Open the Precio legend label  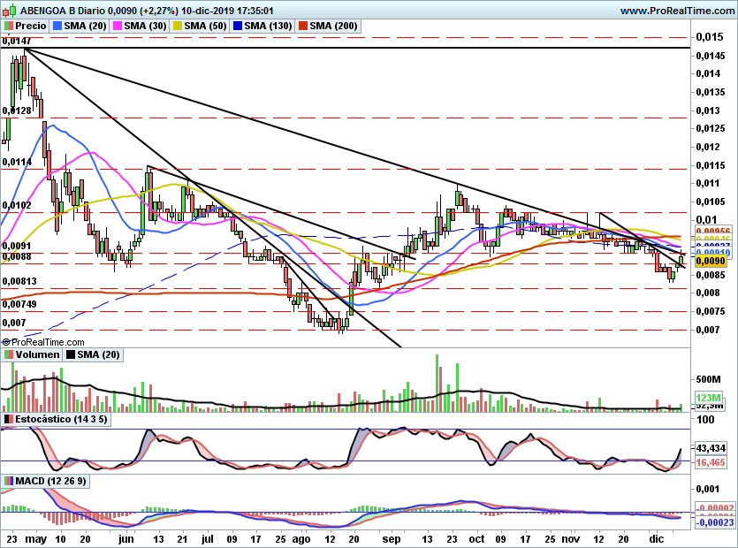coord(31,26)
